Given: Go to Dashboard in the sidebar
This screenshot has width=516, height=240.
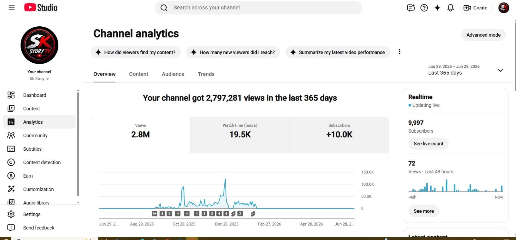Looking at the screenshot, I should 39,95.
